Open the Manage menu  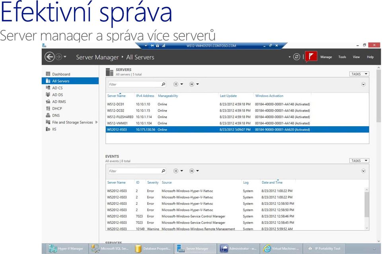click(326, 57)
